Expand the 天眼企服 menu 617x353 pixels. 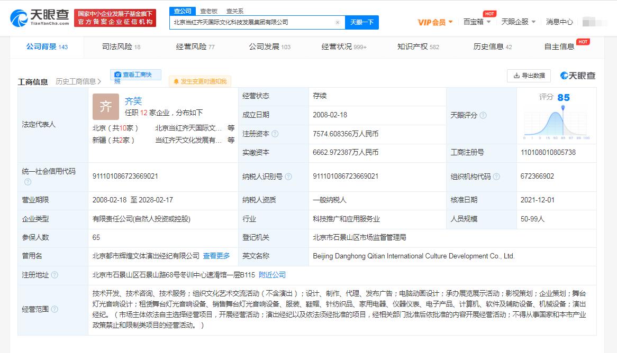coord(518,22)
